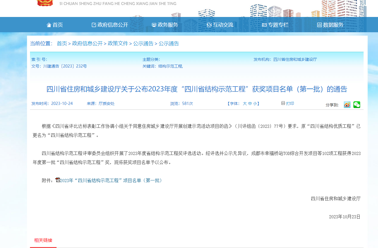This screenshot has height=248, width=378.
Task: Click the last 公示通告 breadcrumb item
Action: point(169,44)
